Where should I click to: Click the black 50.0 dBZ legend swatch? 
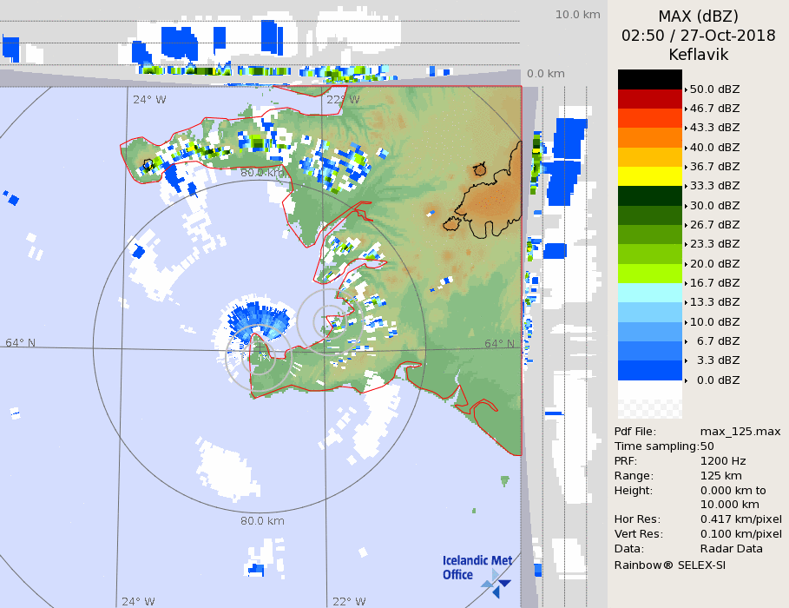click(x=649, y=79)
